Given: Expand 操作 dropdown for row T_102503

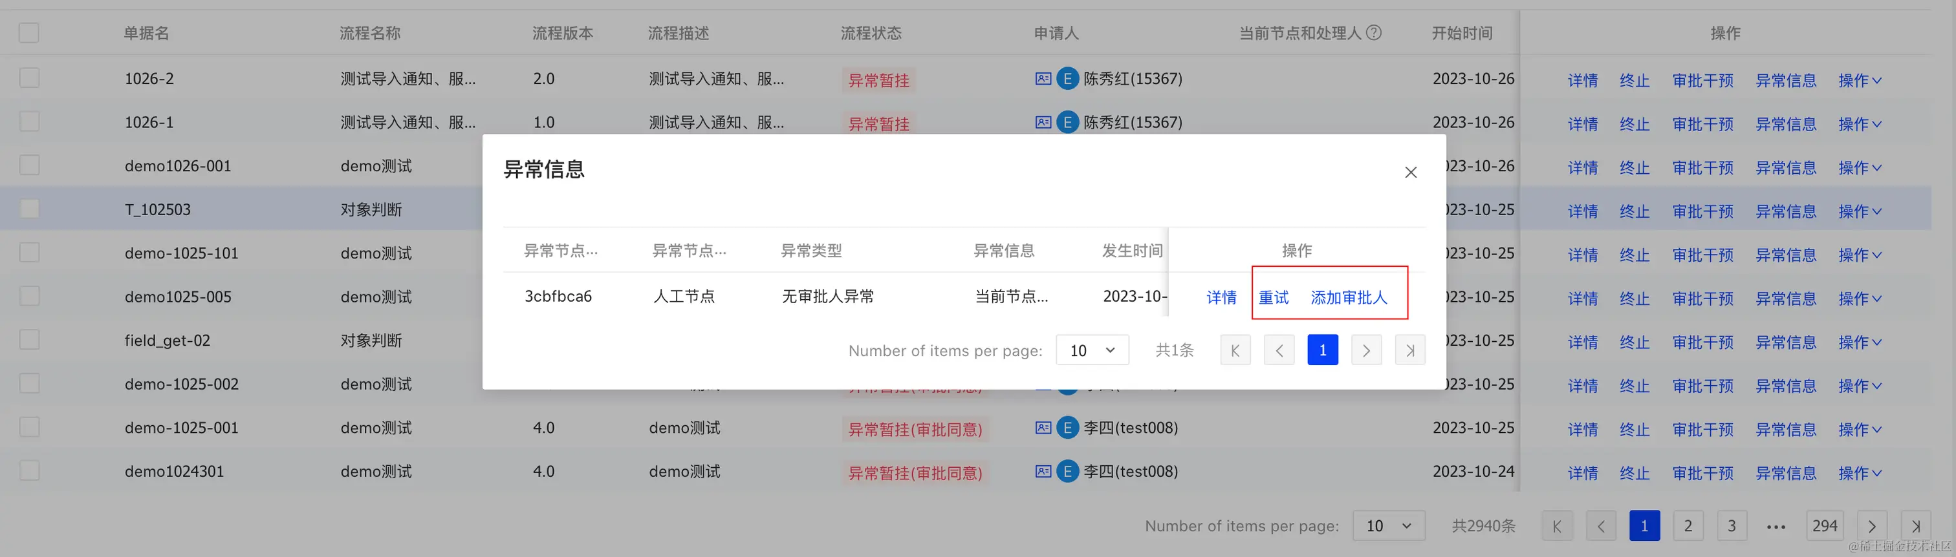Looking at the screenshot, I should tap(1859, 212).
